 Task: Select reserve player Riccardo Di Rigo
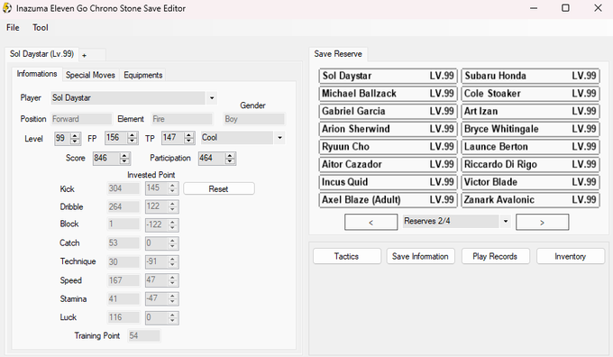point(530,165)
